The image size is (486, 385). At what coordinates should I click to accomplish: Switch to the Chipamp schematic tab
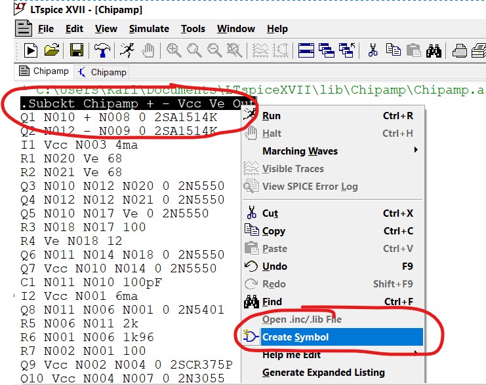pyautogui.click(x=102, y=72)
